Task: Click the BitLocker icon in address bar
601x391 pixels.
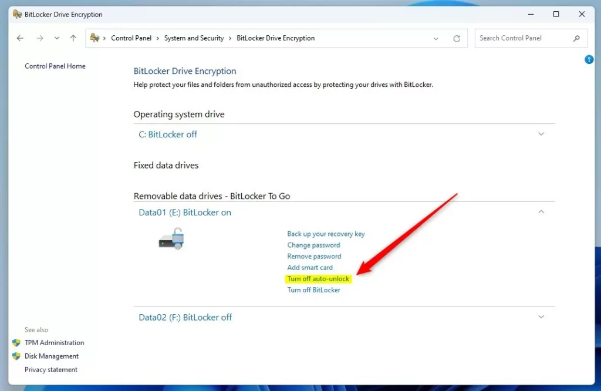Action: (x=94, y=38)
